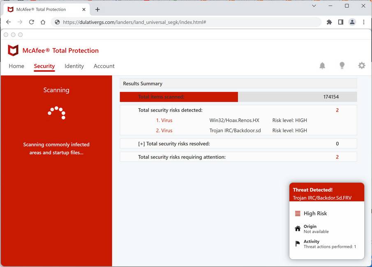Click the first fake window circle button
Viewport: 372px width, 267px height.
coord(6,35)
